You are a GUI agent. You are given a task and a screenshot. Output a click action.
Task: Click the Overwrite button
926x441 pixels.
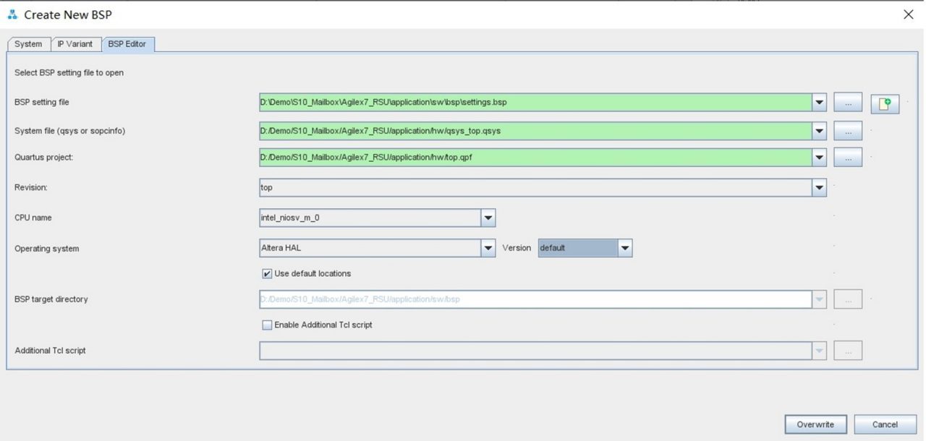[x=815, y=424]
